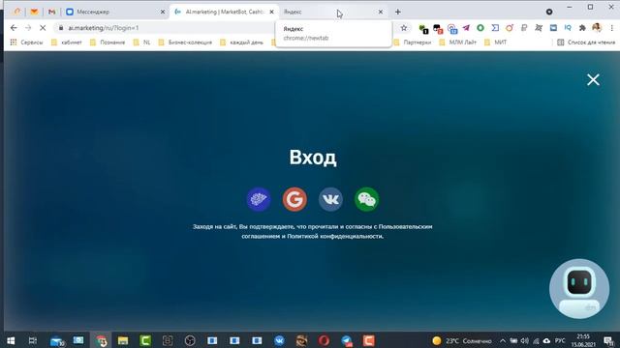Open Windows Start menu
The width and height of the screenshot is (620, 348).
coord(11,340)
